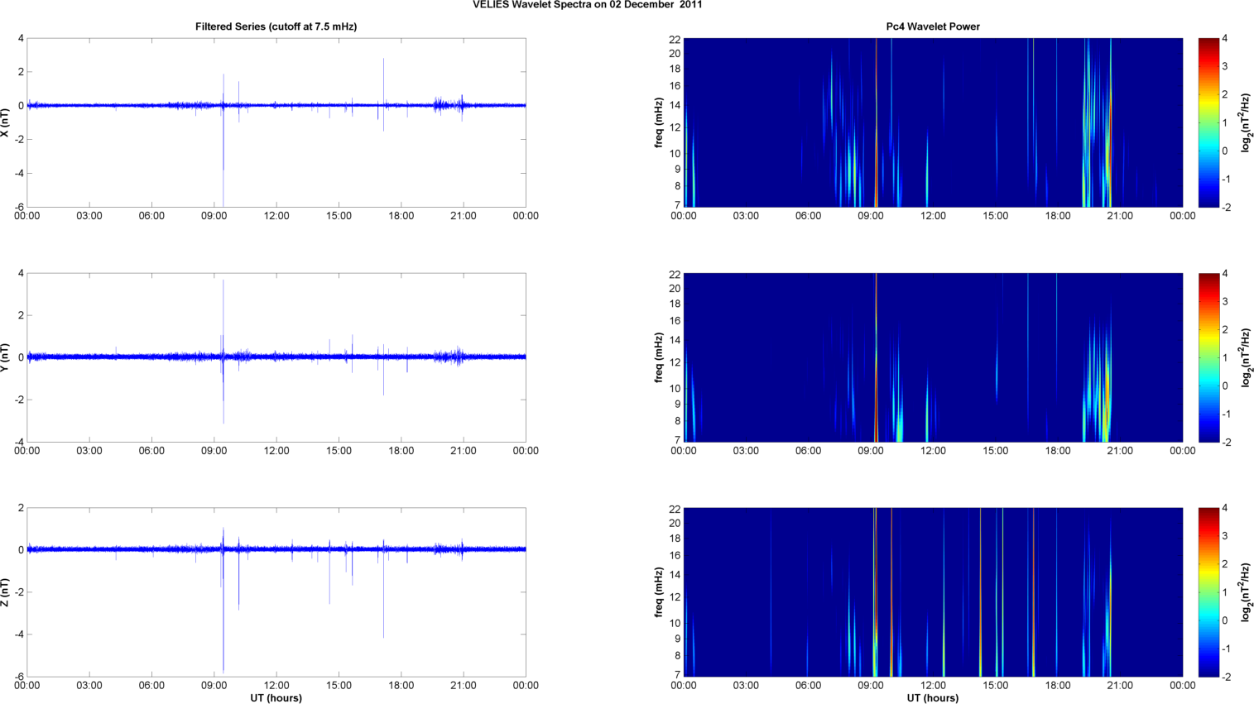The width and height of the screenshot is (1254, 704).
Task: Click the 'freq (mHz)' label of bottom spectrogram
Action: pyautogui.click(x=659, y=592)
